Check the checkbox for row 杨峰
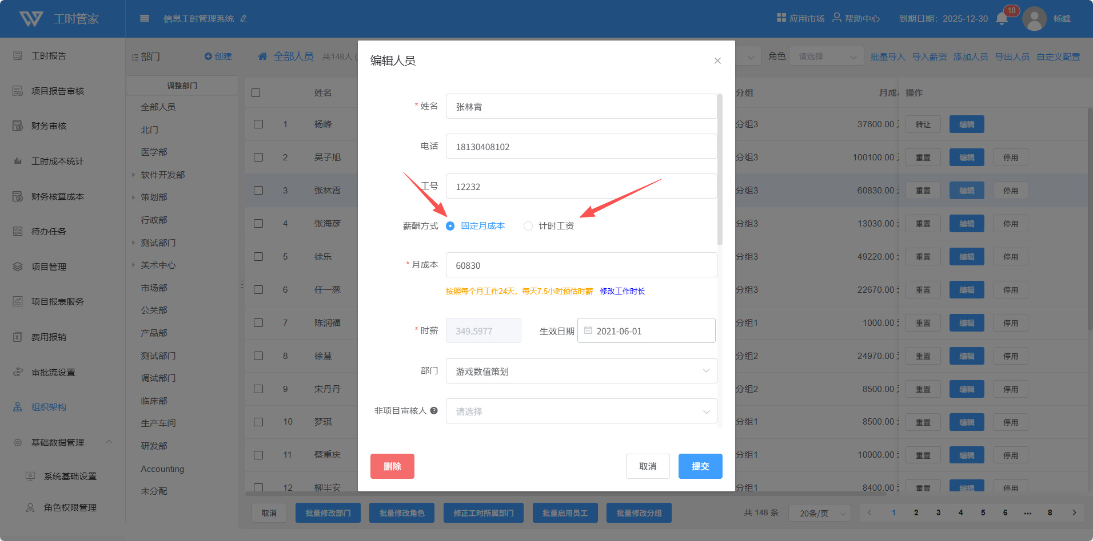 click(258, 124)
